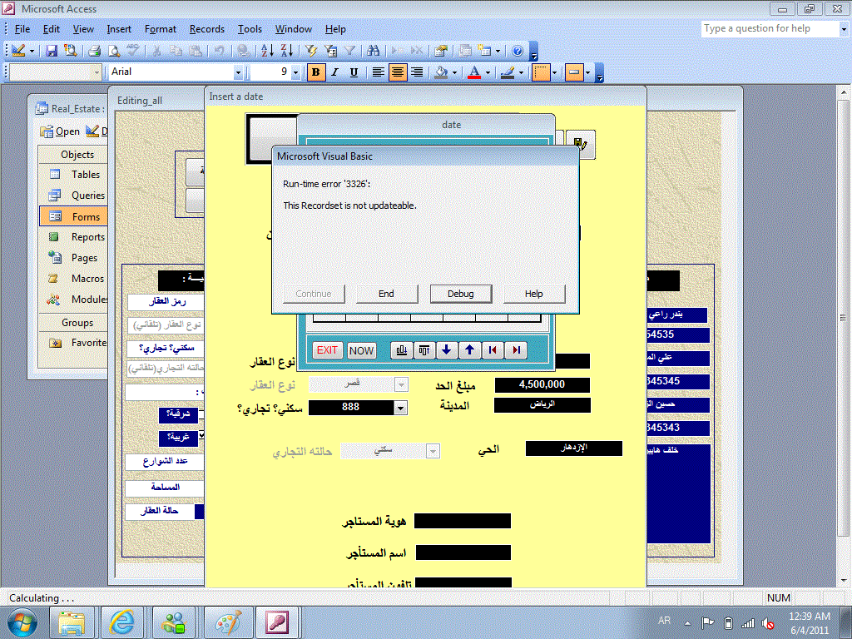Open Print Preview icon

[113, 51]
